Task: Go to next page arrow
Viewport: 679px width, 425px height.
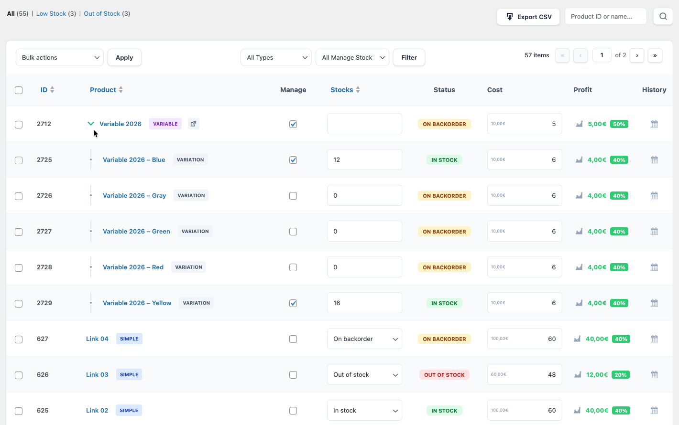Action: click(636, 55)
